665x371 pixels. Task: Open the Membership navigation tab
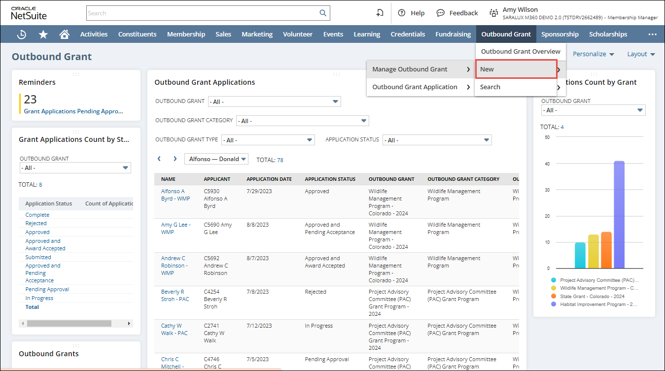tap(186, 34)
